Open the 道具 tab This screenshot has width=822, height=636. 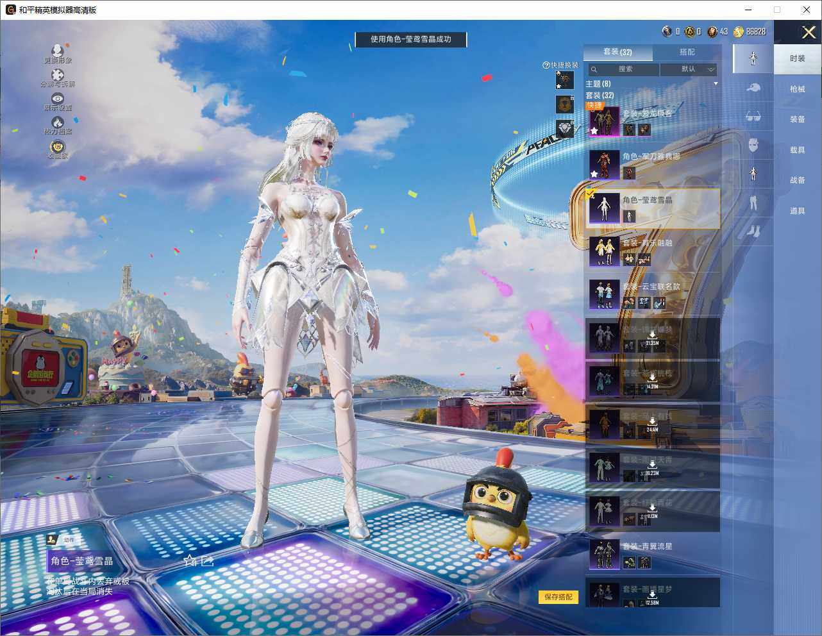point(798,211)
